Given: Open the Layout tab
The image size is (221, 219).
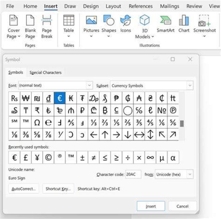Looking at the screenshot, I should pyautogui.click(x=113, y=6).
